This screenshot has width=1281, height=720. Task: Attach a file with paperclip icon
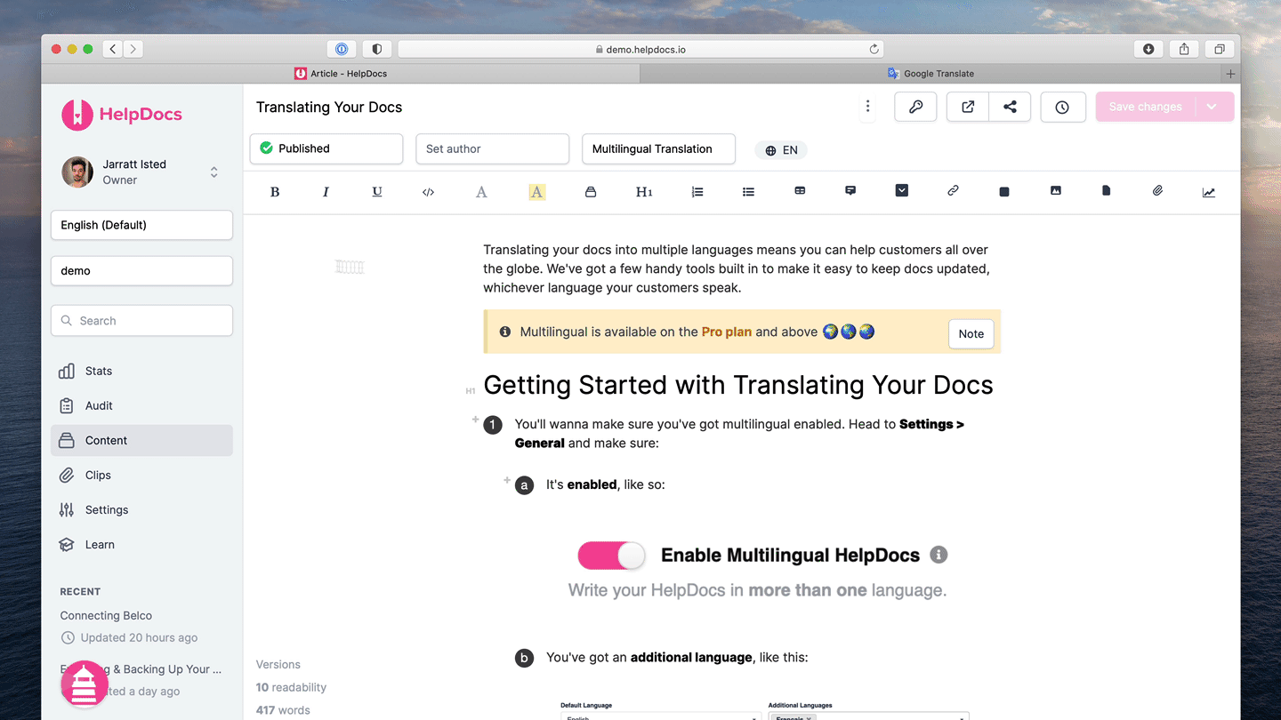pyautogui.click(x=1157, y=191)
